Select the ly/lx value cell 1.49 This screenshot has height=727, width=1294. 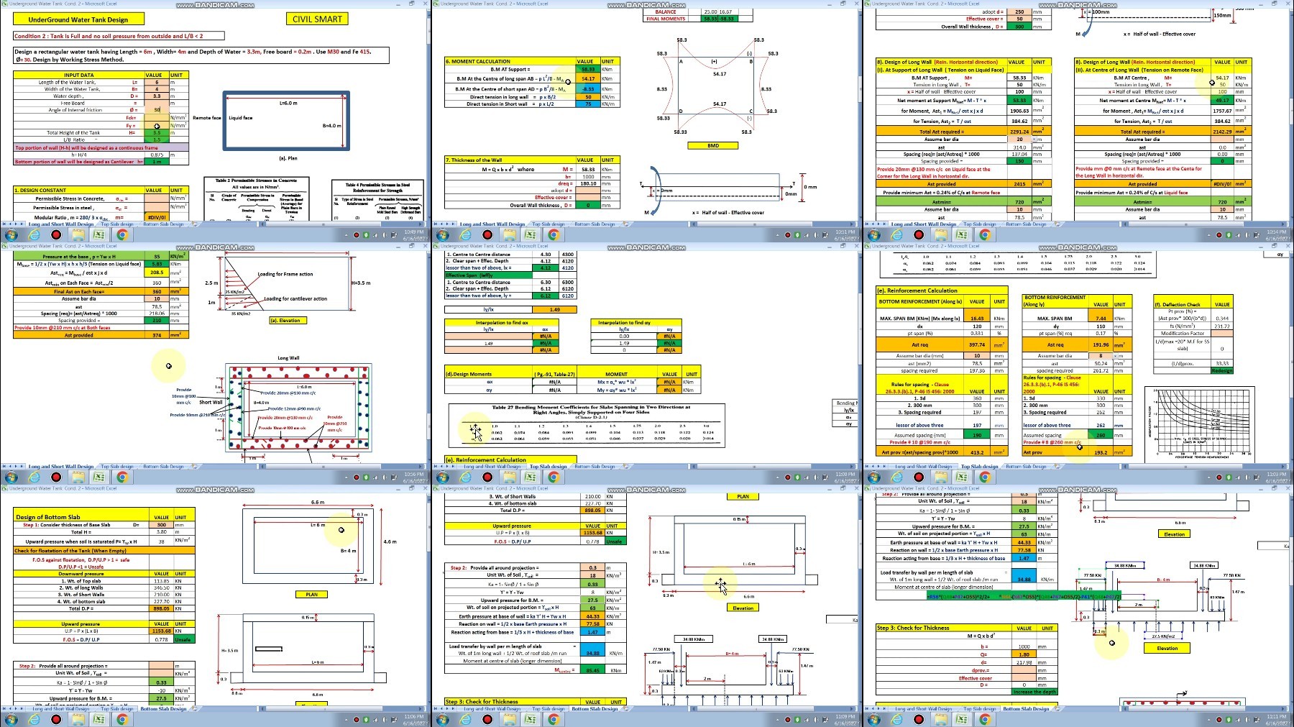point(554,309)
